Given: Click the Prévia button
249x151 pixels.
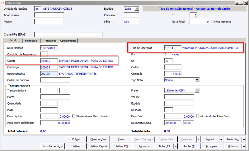Looking at the screenshot, I should [x=76, y=139].
